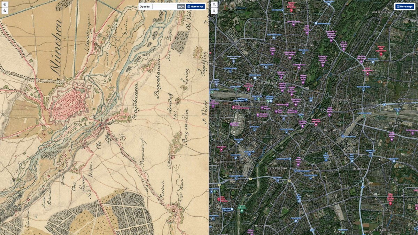This screenshot has width=418, height=235.
Task: Select the Candidplatz U-Bahn marker
Action: [278, 181]
